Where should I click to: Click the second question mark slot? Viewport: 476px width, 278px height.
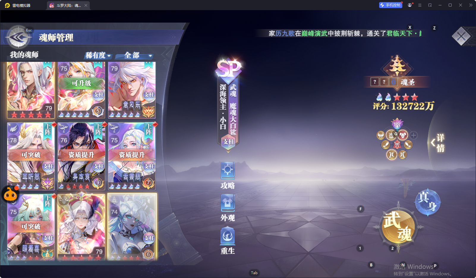pos(384,82)
